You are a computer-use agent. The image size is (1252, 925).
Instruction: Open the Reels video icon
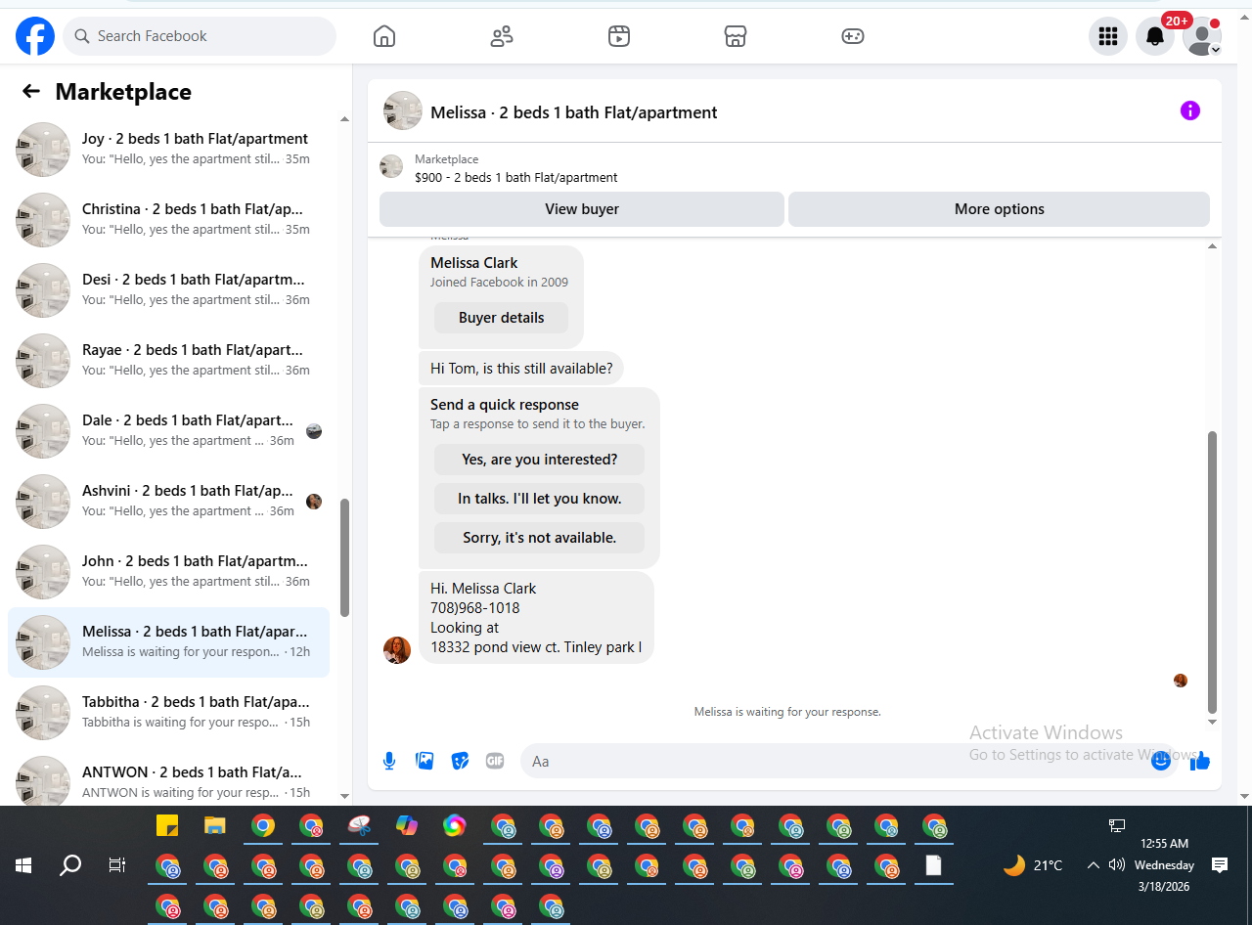point(619,36)
